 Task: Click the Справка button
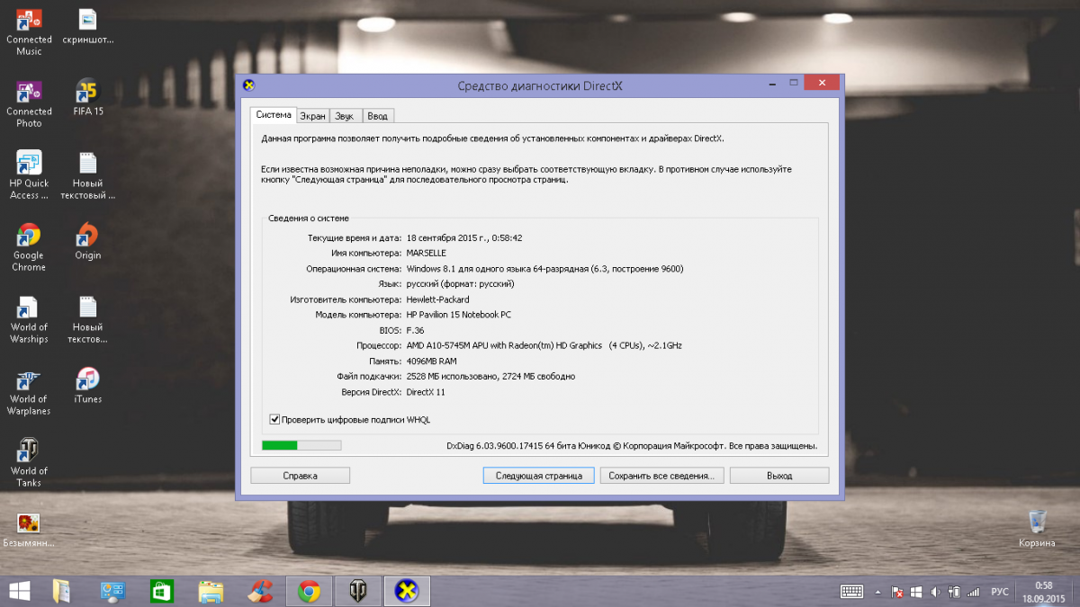click(300, 475)
